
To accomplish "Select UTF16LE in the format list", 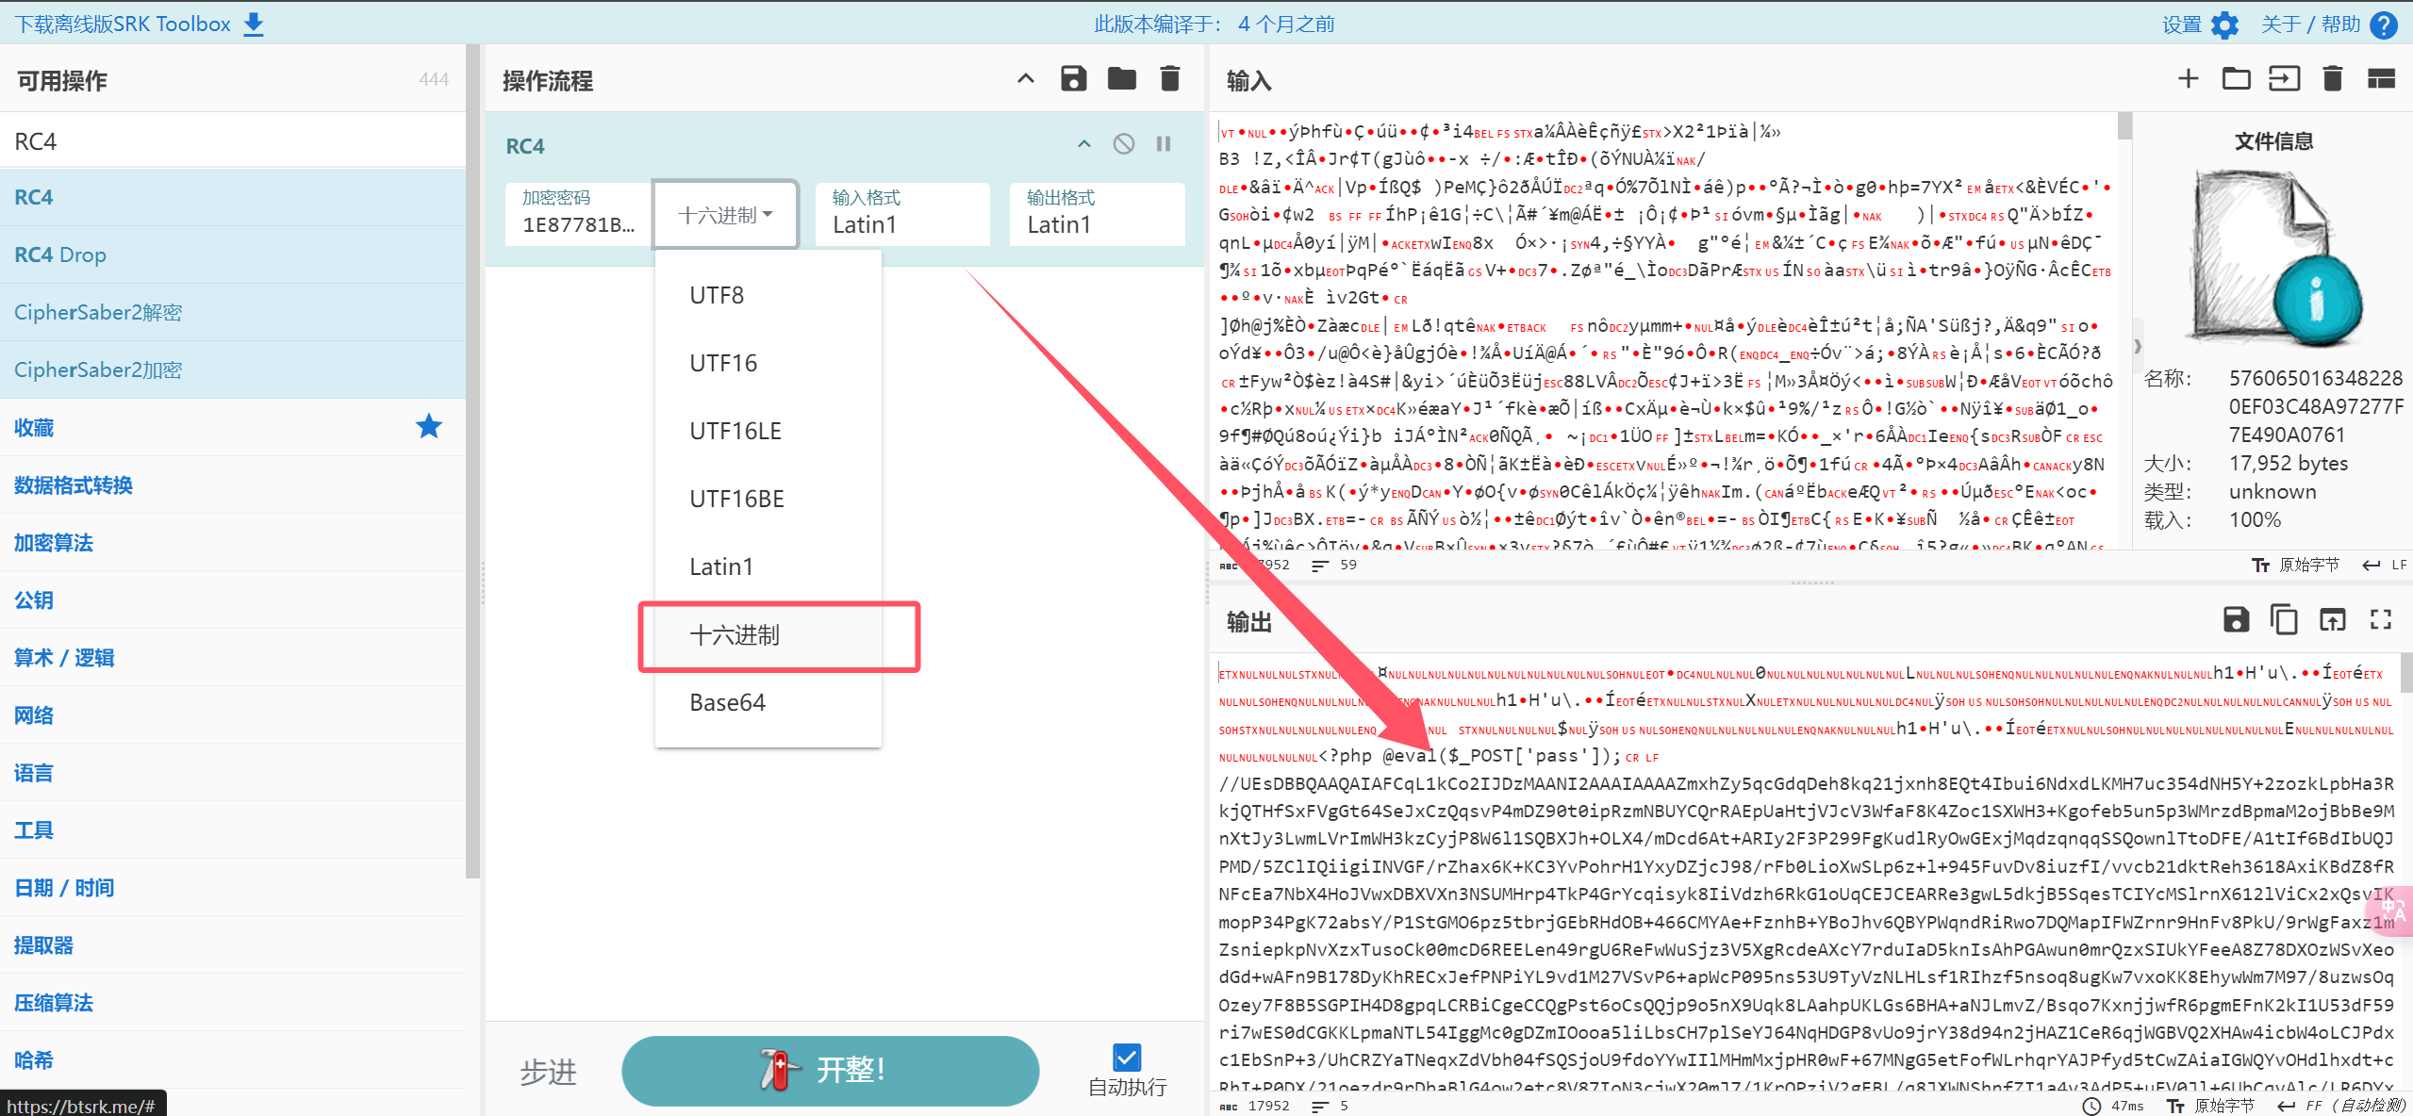I will pos(735,432).
